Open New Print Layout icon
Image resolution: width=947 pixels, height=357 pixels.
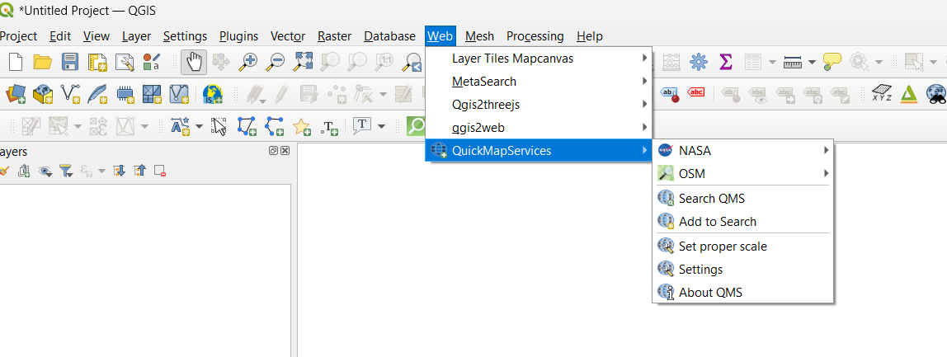tap(97, 62)
